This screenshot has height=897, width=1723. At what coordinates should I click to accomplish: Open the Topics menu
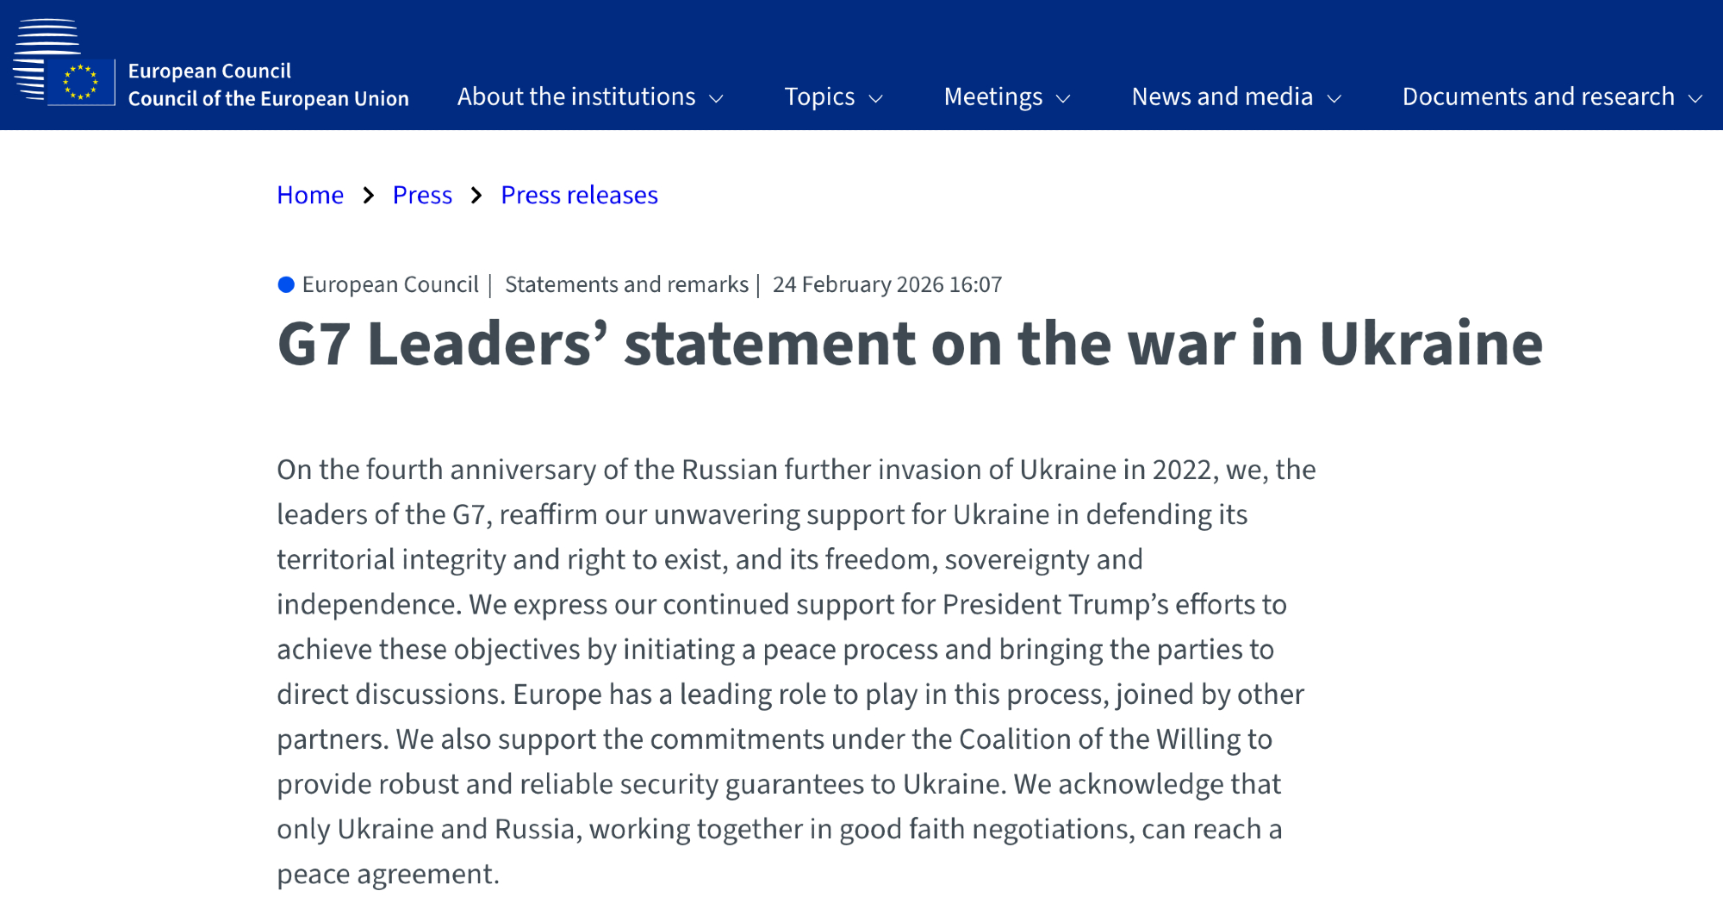pyautogui.click(x=819, y=97)
